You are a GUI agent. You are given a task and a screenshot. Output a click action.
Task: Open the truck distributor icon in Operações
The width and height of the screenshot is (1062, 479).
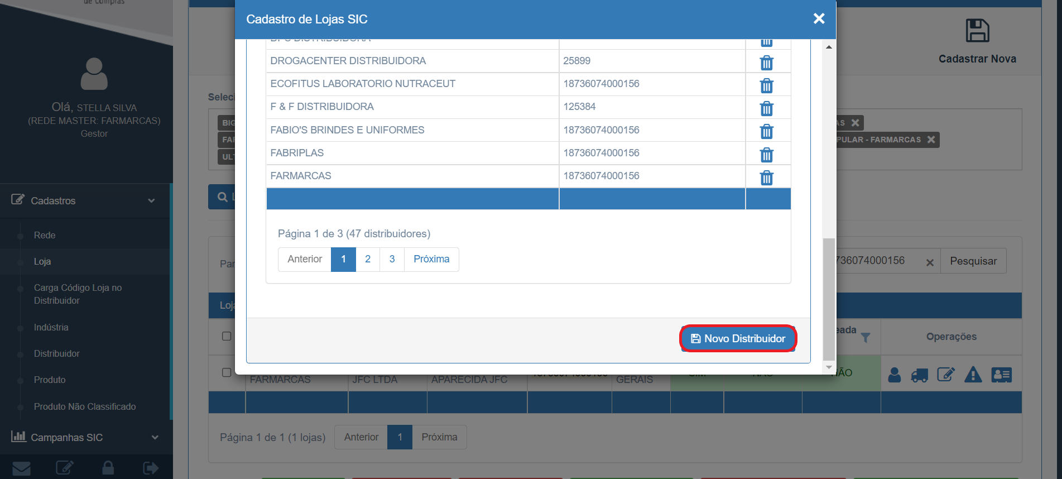tap(919, 375)
